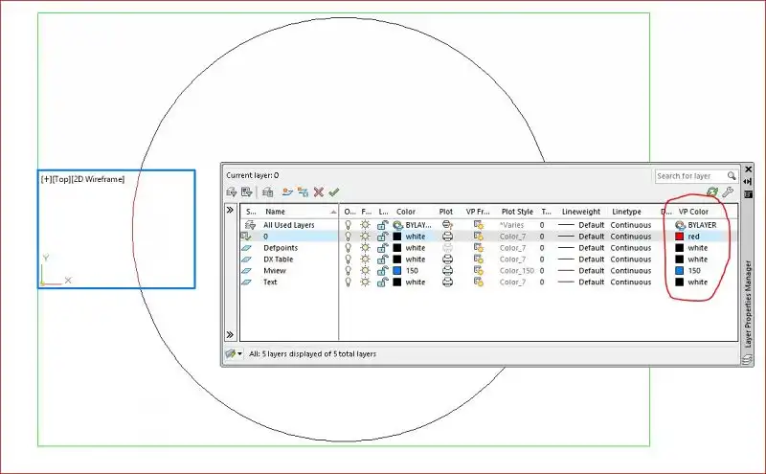
Task: Freeze the Mview layer sun icon
Action: coord(365,271)
